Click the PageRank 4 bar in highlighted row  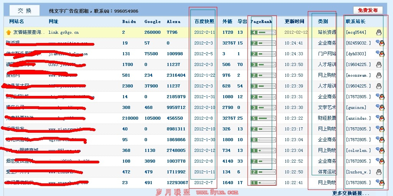263,32
